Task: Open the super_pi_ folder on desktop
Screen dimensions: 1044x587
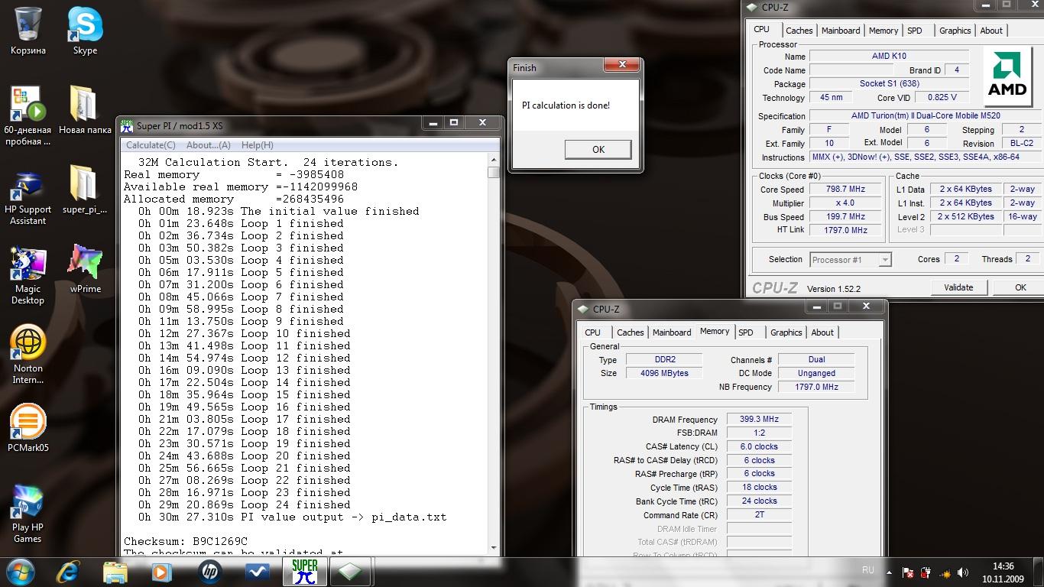Action: (x=85, y=190)
